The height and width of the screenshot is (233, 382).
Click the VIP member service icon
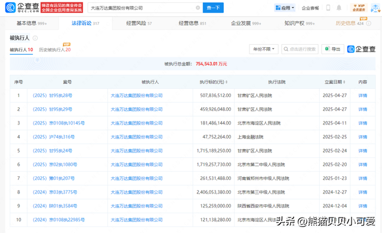click(x=359, y=8)
